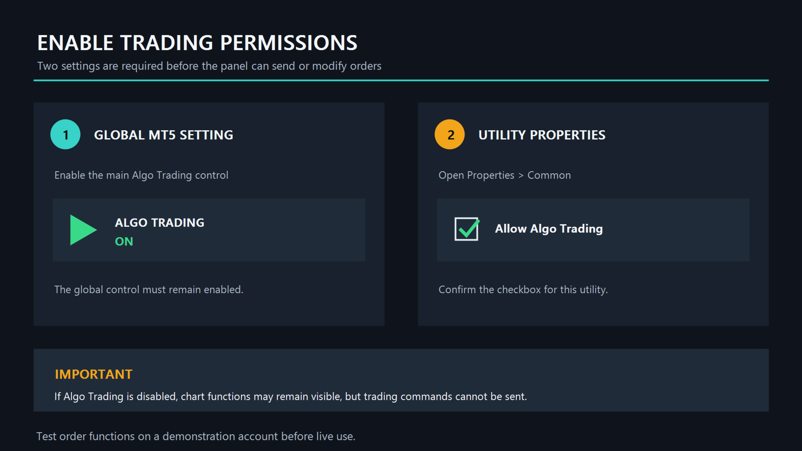Toggle the Allow Algo Trading checkbox
Screen dimensions: 802x451
(467, 229)
